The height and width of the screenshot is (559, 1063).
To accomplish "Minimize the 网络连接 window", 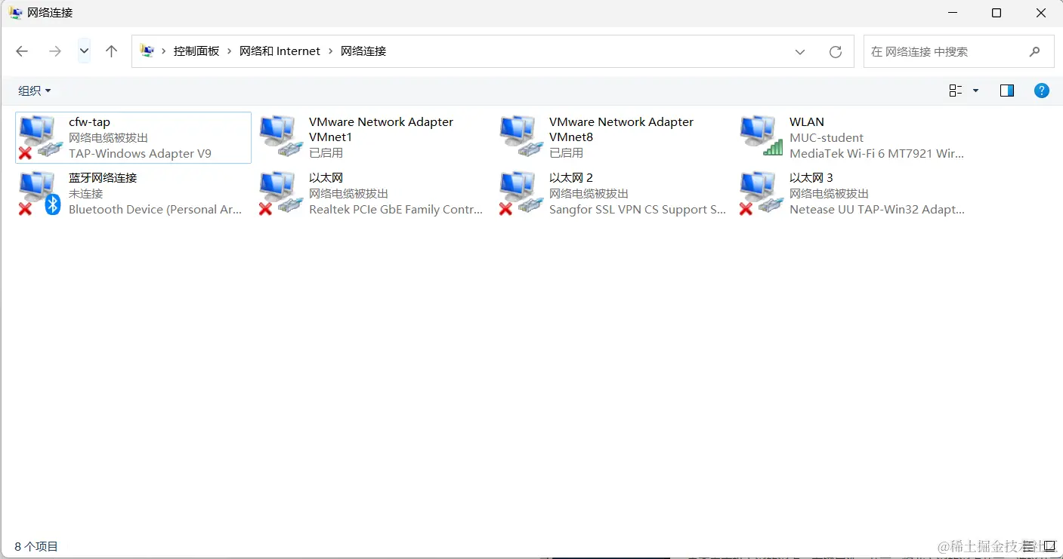I will (952, 13).
